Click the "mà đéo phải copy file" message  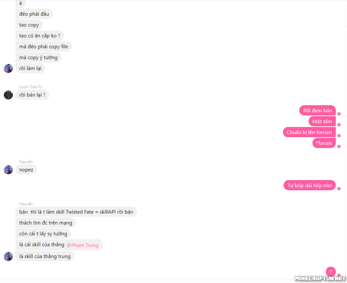tap(44, 47)
